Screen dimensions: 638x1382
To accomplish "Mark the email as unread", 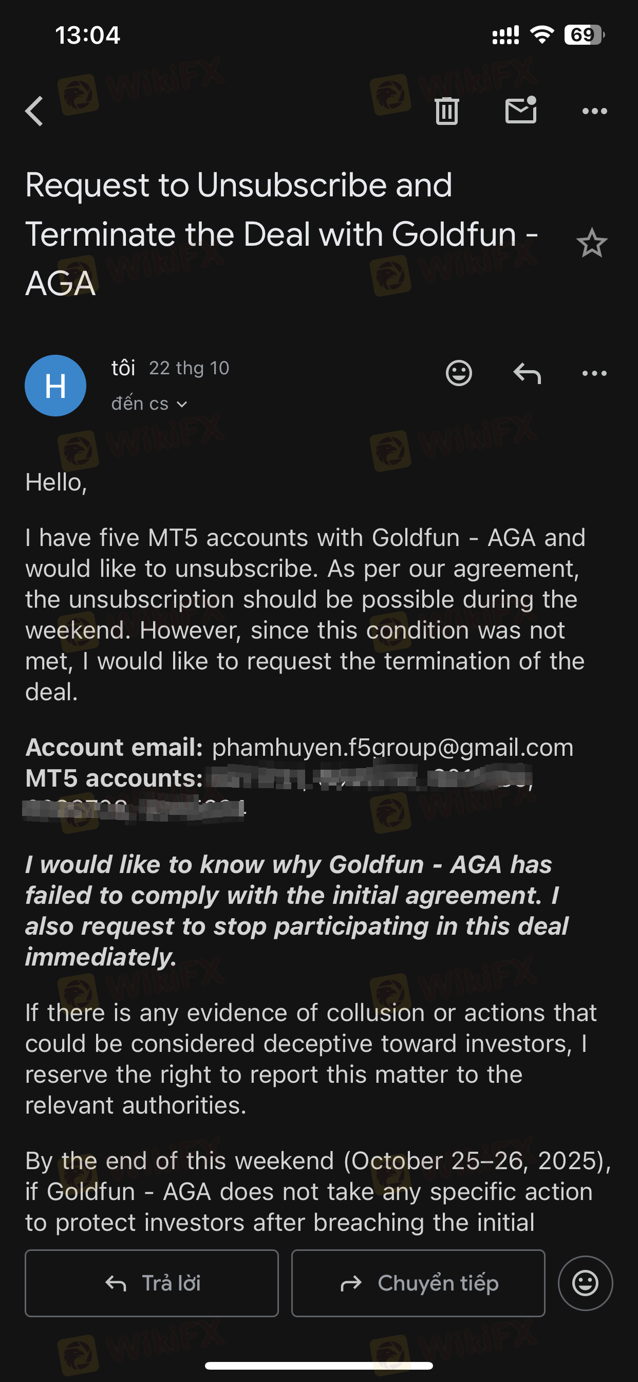I will (x=520, y=111).
